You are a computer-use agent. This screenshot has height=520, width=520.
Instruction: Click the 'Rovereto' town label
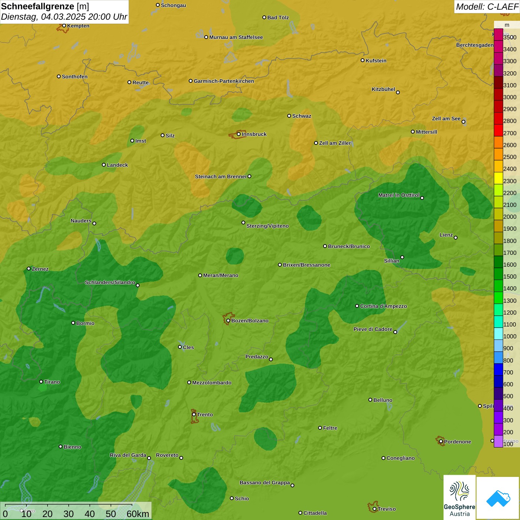tap(167, 455)
